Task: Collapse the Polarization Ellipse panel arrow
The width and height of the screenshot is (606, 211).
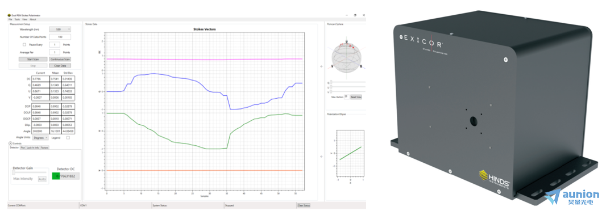Action: pos(322,157)
